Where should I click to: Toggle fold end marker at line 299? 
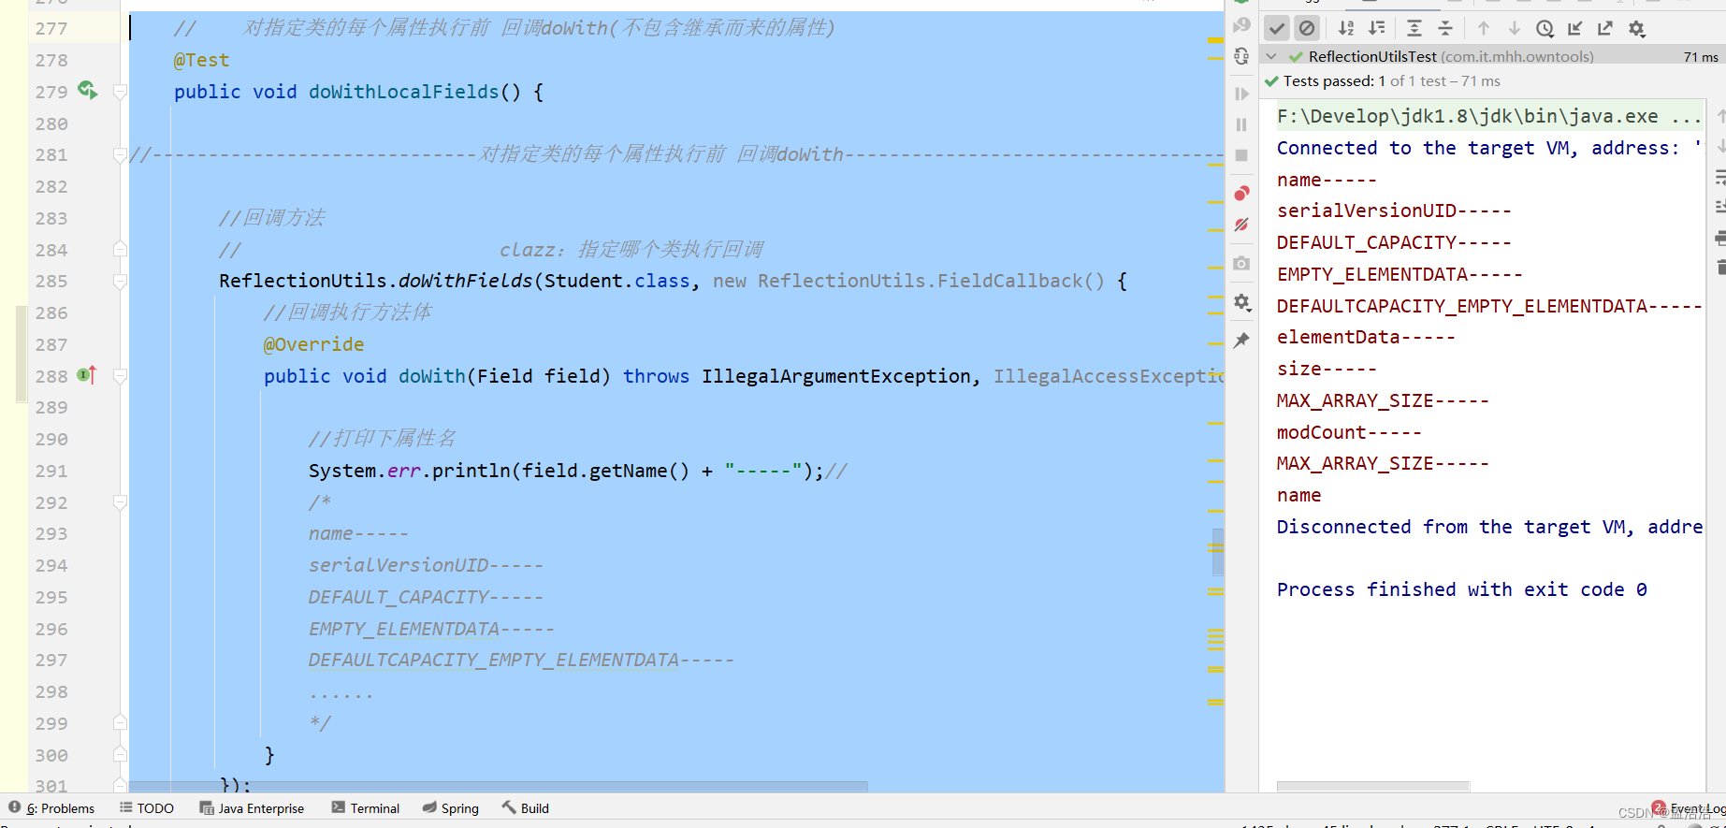[120, 723]
